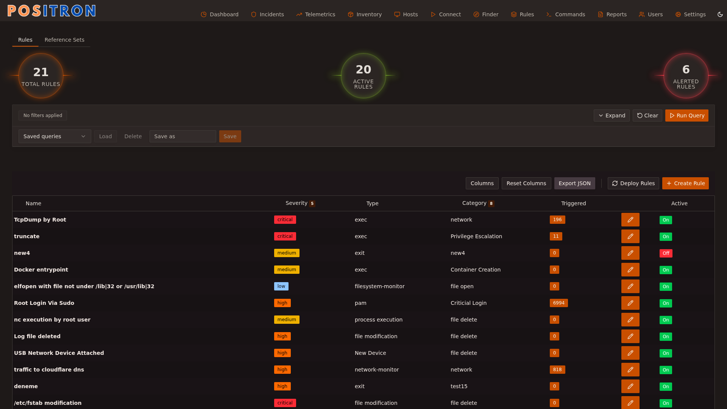Click the Save as input field
Screen dimensions: 727x409
(183, 136)
